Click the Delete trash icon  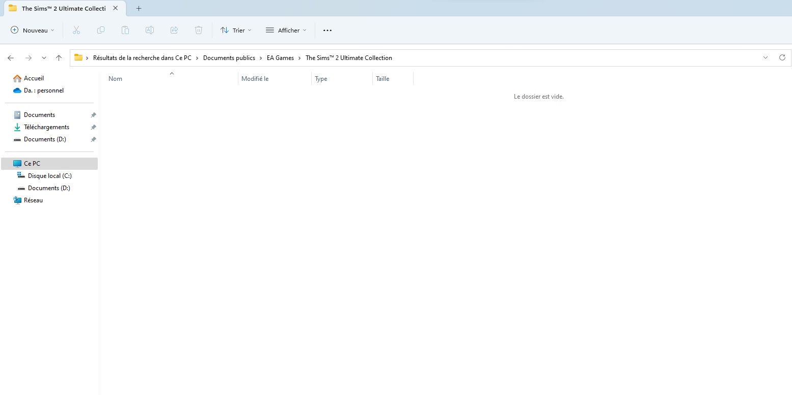point(199,31)
